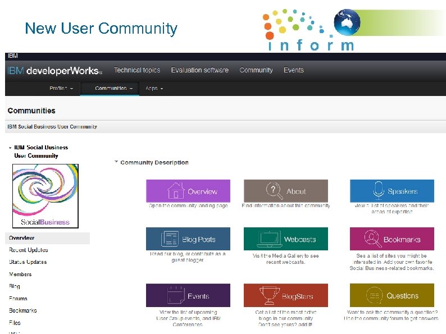Open Files in sidebar
Viewport: 446px width, 334px height.
(x=15, y=323)
